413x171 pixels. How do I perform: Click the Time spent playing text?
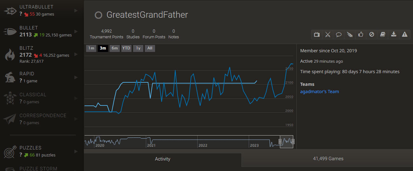[x=350, y=72]
